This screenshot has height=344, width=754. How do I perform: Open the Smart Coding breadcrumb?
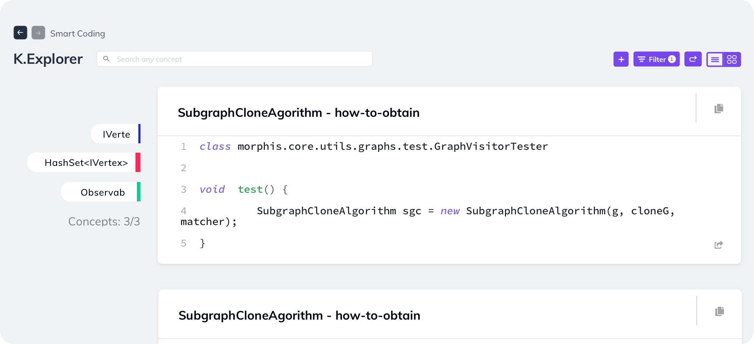(77, 33)
